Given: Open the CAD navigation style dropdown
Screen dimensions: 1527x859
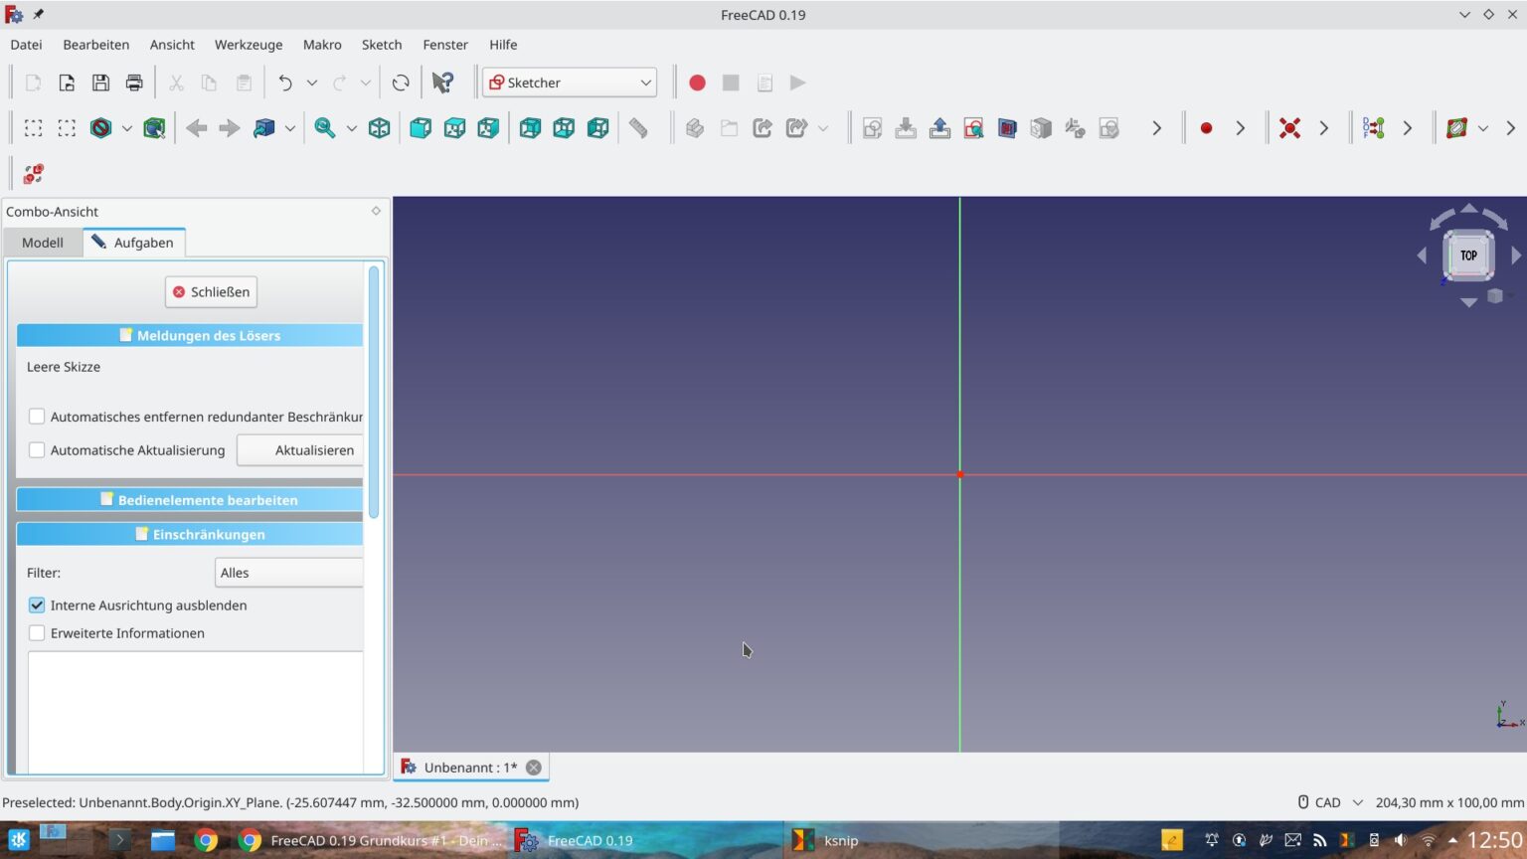Looking at the screenshot, I should coord(1331,802).
